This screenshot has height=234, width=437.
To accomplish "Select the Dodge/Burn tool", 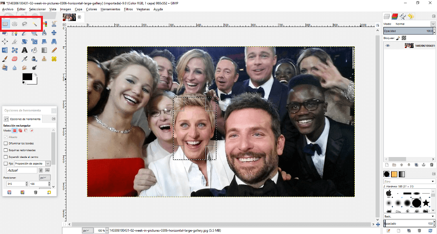I will [x=34, y=67].
